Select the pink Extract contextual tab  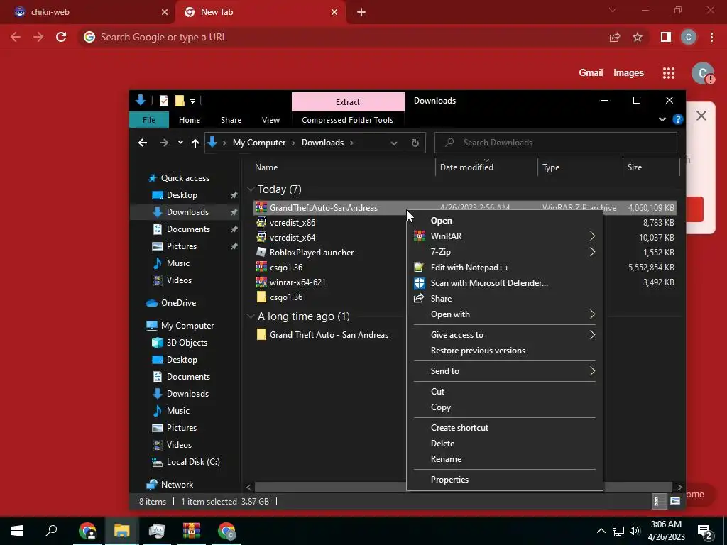point(348,102)
